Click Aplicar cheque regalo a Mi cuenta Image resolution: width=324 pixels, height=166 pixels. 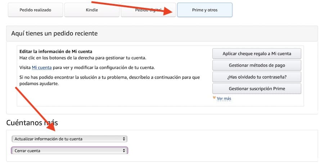(x=257, y=54)
